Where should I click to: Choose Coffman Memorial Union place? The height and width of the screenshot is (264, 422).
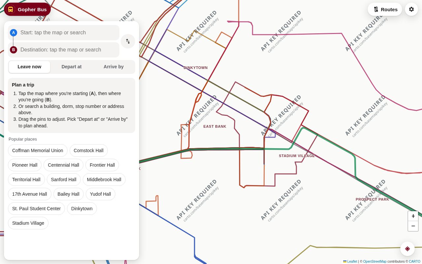pyautogui.click(x=38, y=150)
